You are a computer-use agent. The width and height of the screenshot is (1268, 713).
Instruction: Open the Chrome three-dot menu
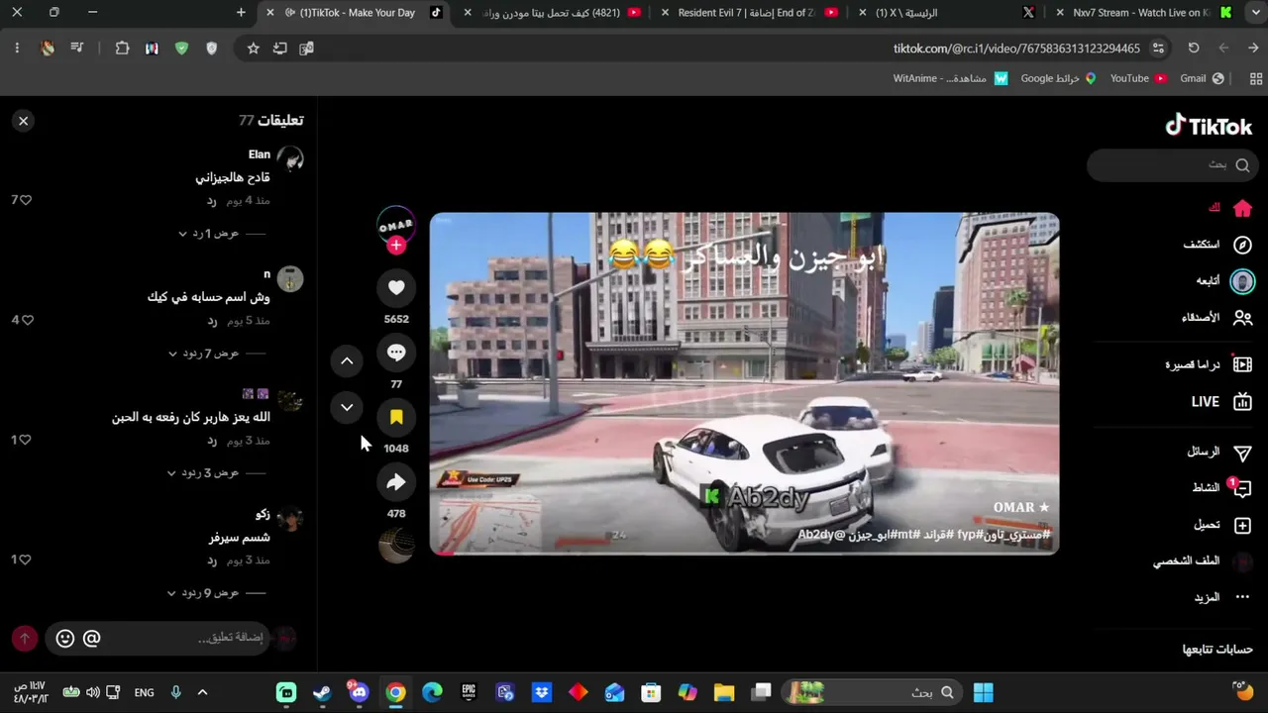tap(17, 49)
